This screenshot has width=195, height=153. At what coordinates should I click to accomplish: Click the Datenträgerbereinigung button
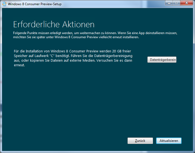click(x=162, y=60)
